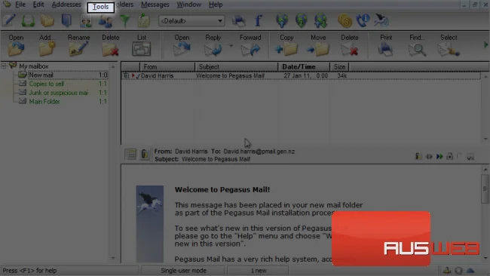
Task: Click the blue font 'f' icon
Action: [258, 21]
